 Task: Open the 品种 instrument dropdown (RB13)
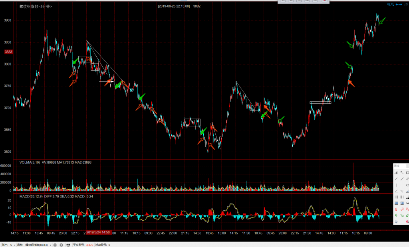click(51, 245)
